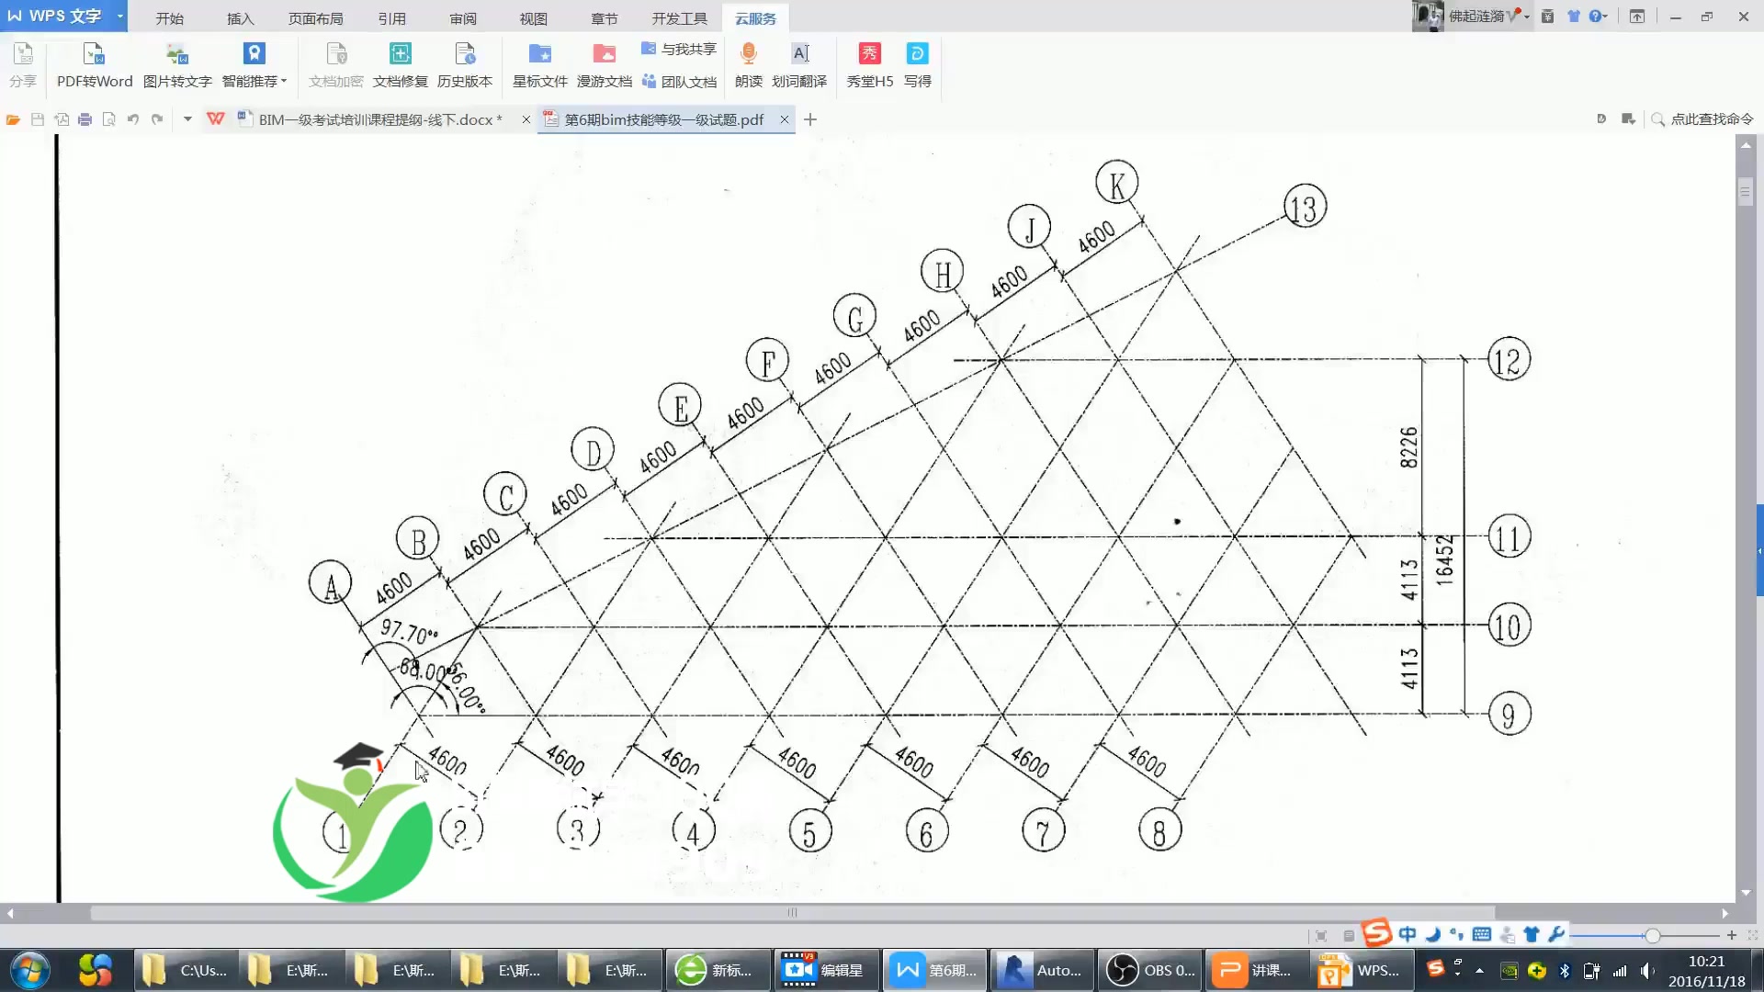Open 历史版本 to view history versions

(x=465, y=64)
